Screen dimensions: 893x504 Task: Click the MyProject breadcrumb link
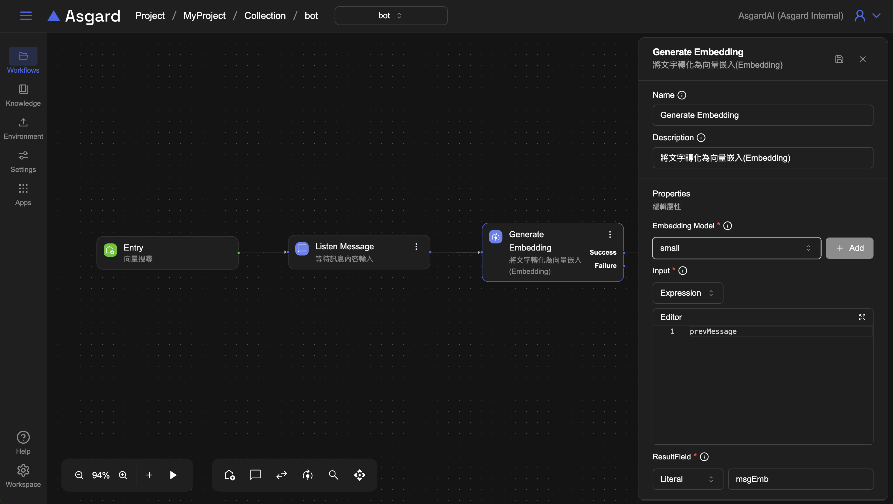click(x=204, y=16)
